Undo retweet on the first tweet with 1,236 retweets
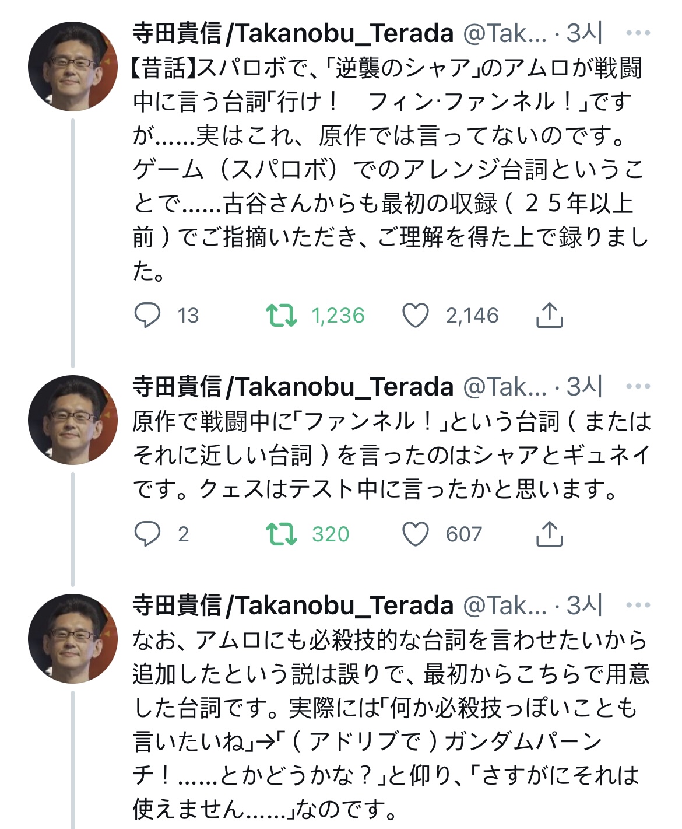The image size is (682, 829). click(x=282, y=316)
